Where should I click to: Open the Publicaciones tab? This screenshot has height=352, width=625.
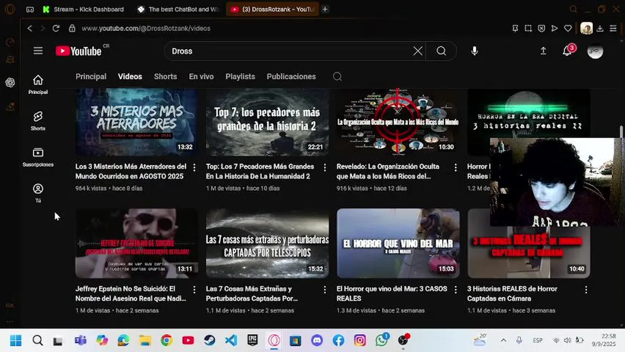pyautogui.click(x=291, y=76)
